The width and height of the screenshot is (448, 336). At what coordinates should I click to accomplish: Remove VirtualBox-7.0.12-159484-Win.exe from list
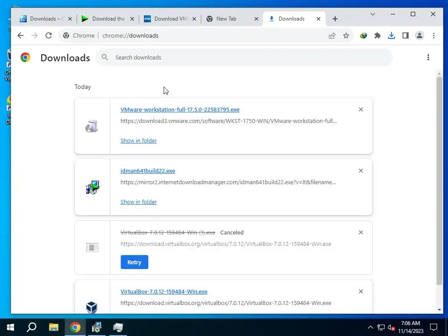pyautogui.click(x=361, y=291)
